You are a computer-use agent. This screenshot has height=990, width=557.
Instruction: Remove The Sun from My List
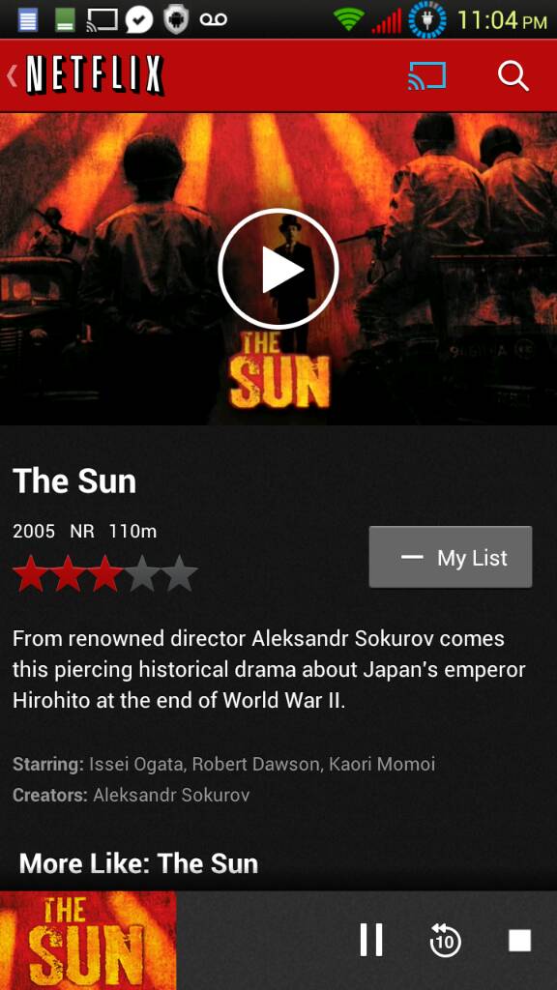point(451,557)
